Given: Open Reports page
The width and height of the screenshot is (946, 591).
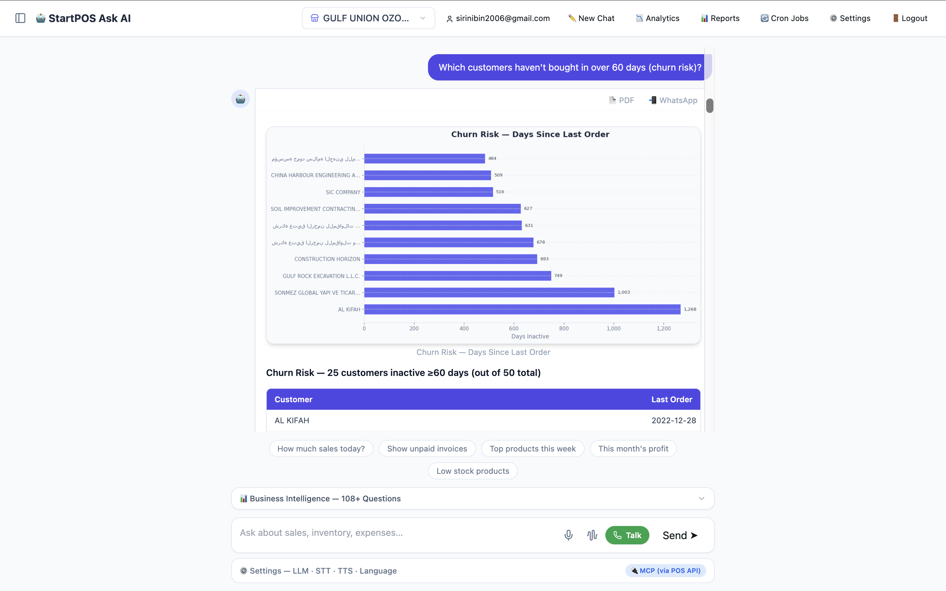Looking at the screenshot, I should pyautogui.click(x=720, y=18).
